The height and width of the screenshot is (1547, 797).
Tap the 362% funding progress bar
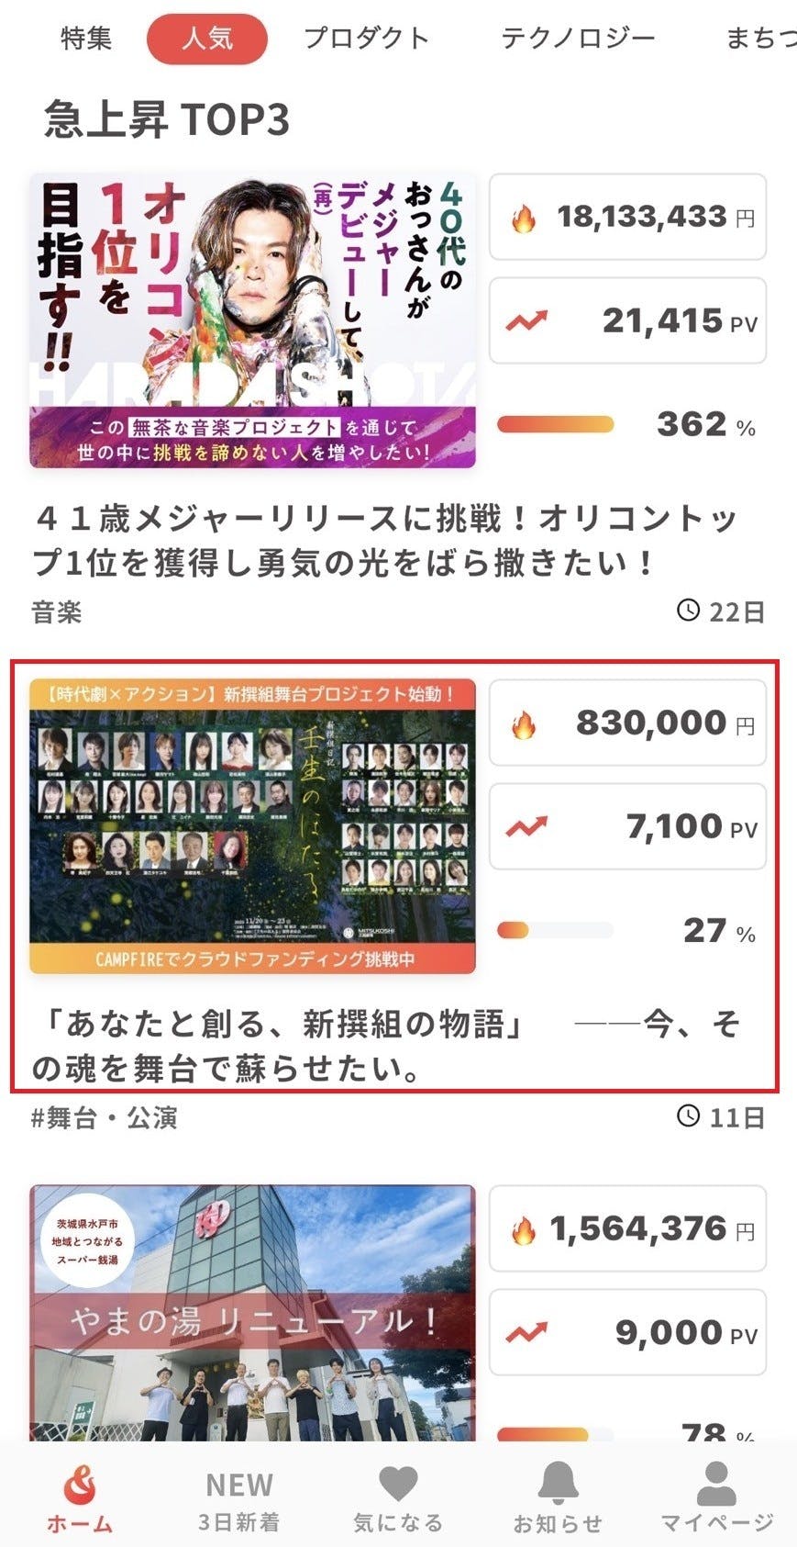[556, 424]
